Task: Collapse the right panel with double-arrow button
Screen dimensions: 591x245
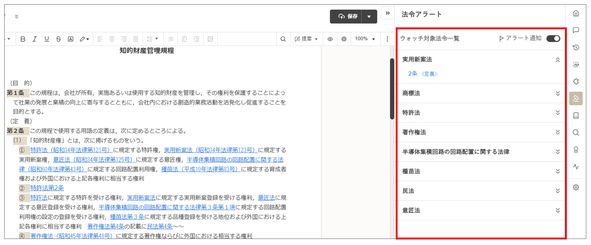Action: [x=387, y=13]
